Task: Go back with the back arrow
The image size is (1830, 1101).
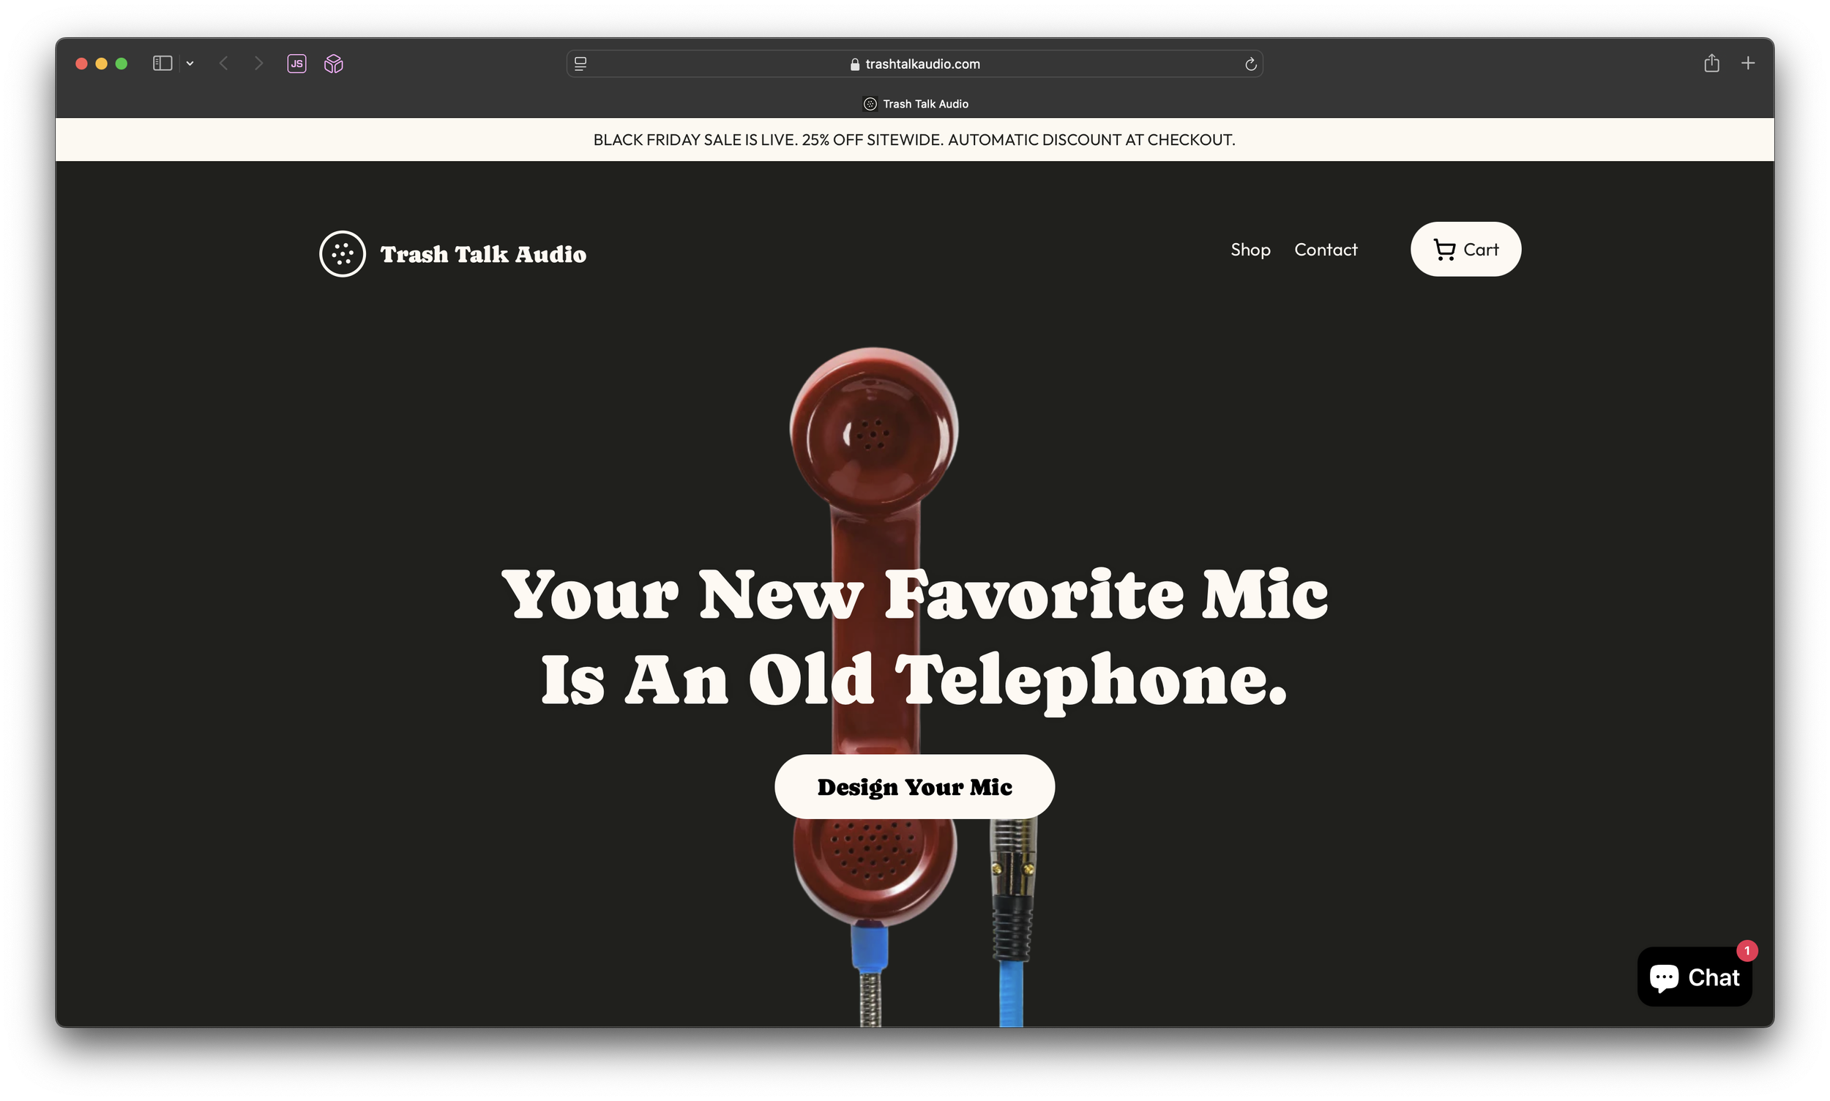Action: tap(223, 64)
